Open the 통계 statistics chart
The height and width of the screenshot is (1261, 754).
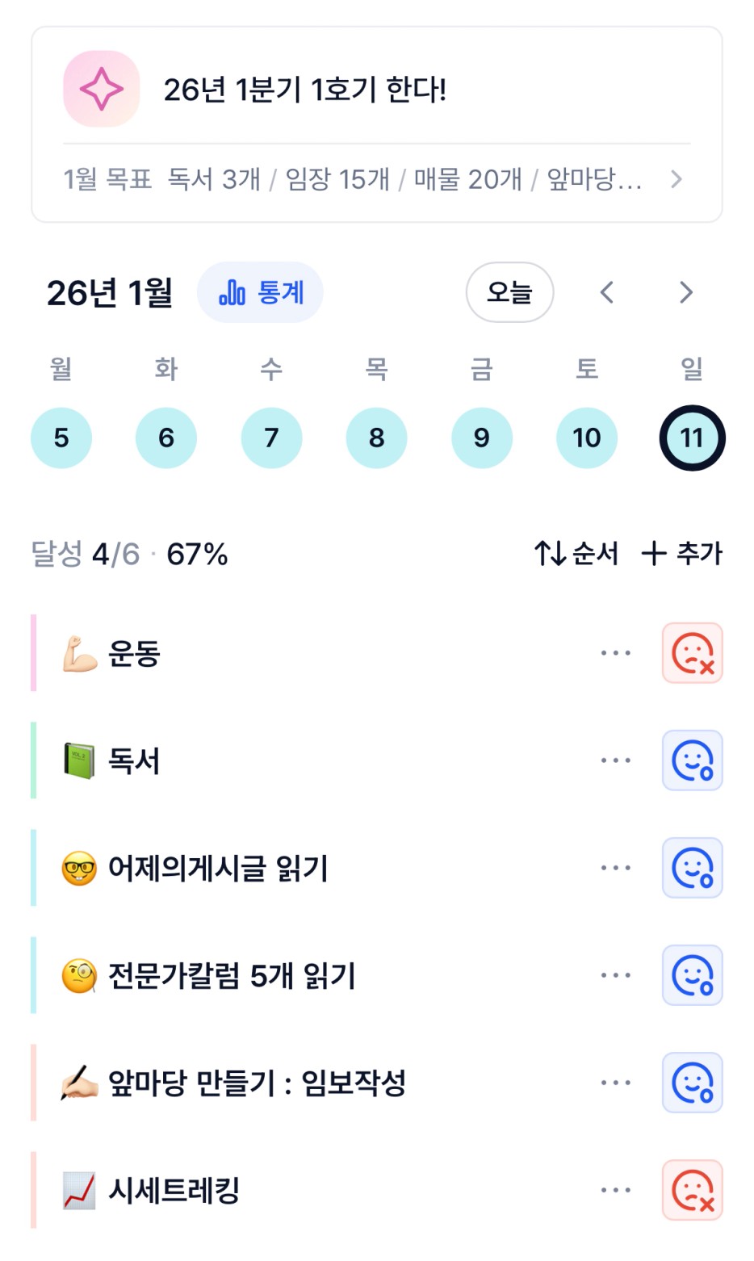click(x=260, y=292)
